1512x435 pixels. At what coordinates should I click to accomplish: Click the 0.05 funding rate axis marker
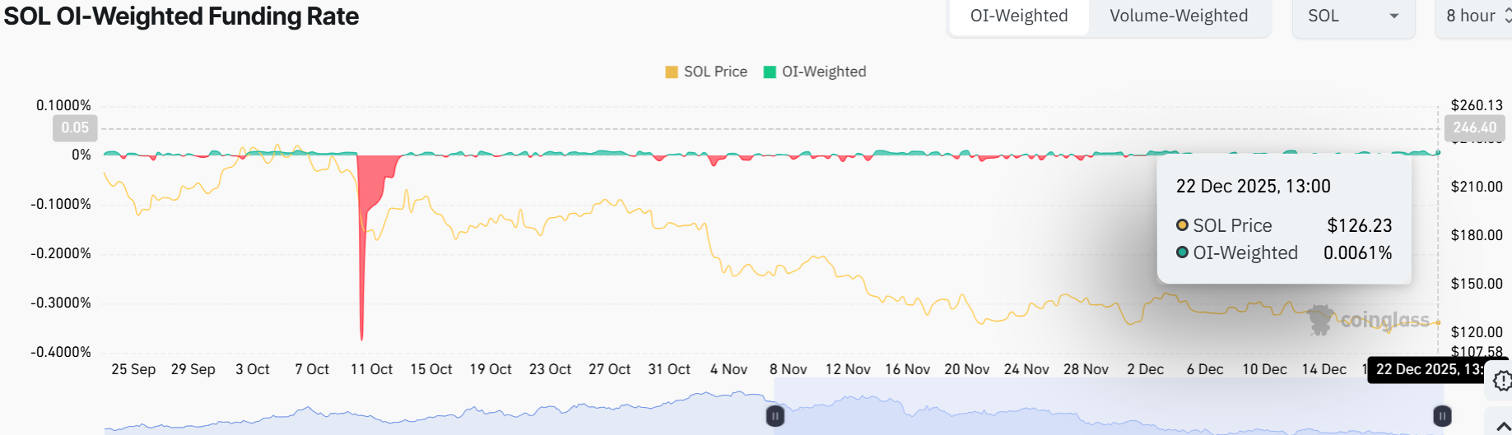point(75,127)
